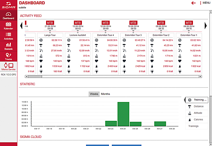Image resolution: width=212 pixels, height=146 pixels.
Task: Switch statistic view to Weeks
Action: [x=94, y=94]
